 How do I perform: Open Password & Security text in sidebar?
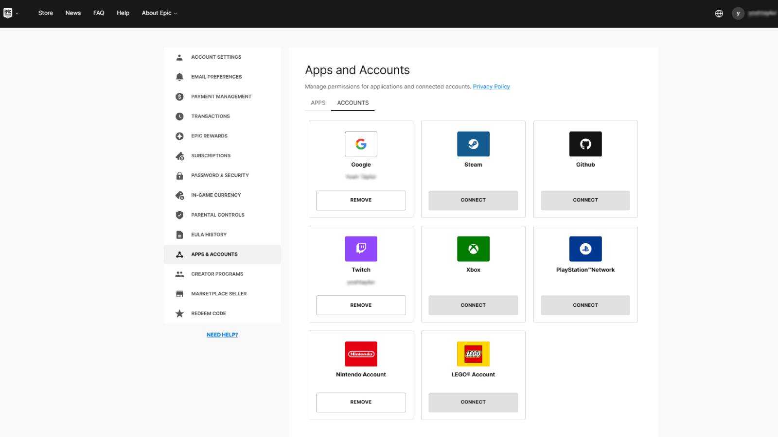click(220, 176)
